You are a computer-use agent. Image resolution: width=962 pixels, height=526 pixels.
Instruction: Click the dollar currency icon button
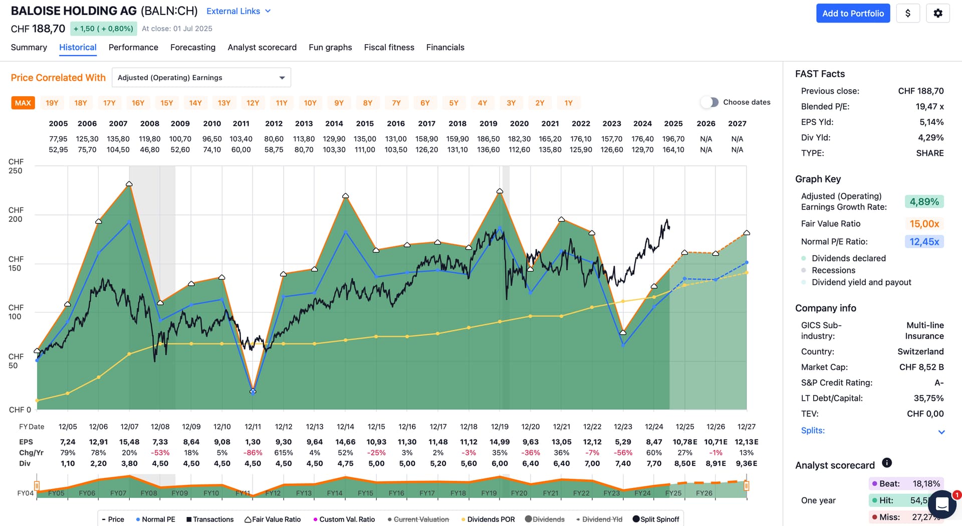pyautogui.click(x=908, y=14)
